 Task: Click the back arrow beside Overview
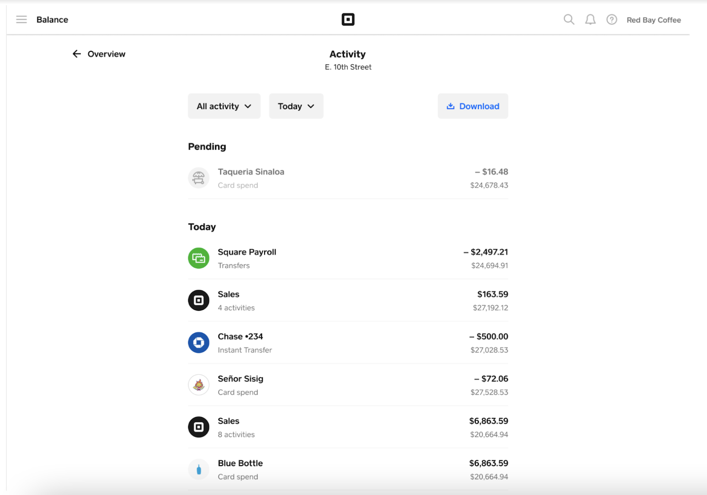(x=76, y=54)
